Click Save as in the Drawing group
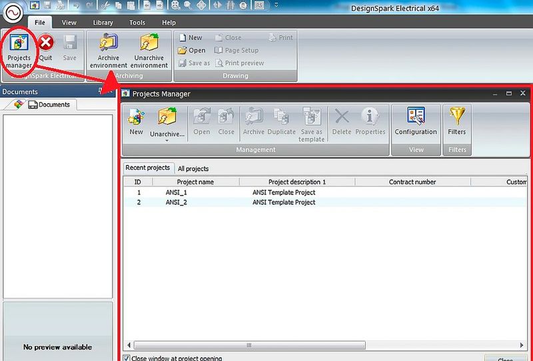 click(195, 63)
